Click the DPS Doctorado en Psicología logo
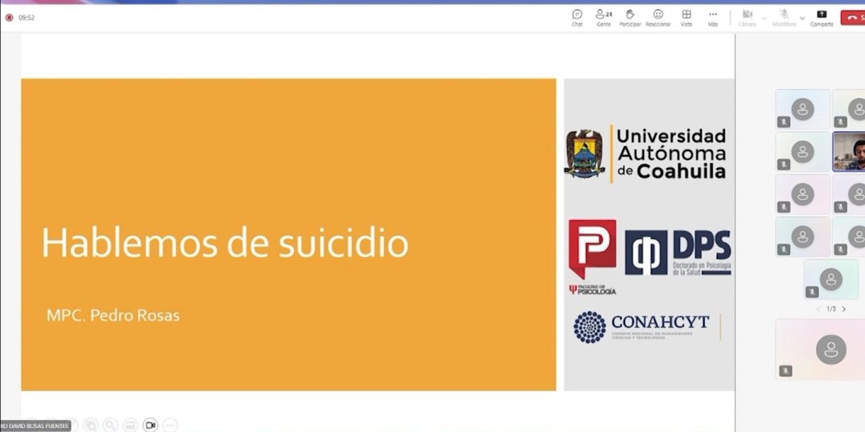Image resolution: width=865 pixels, height=432 pixels. (678, 252)
